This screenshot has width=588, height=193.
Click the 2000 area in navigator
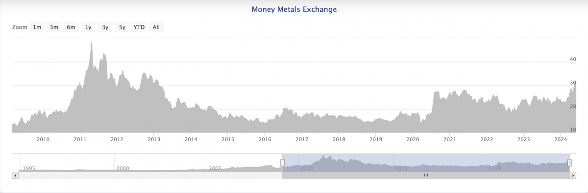pyautogui.click(x=122, y=168)
